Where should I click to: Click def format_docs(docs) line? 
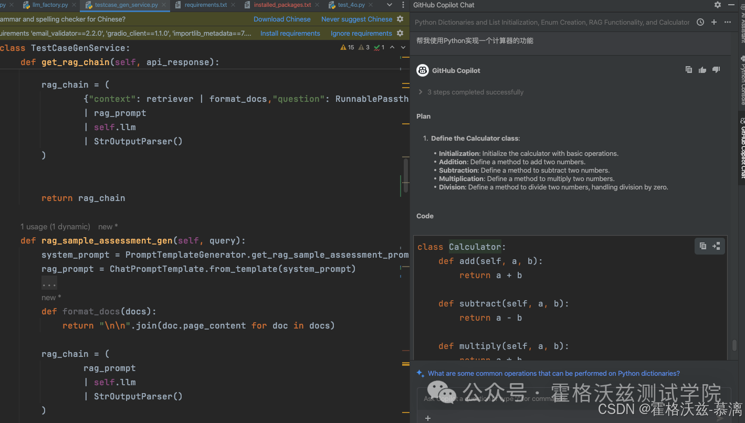(99, 311)
